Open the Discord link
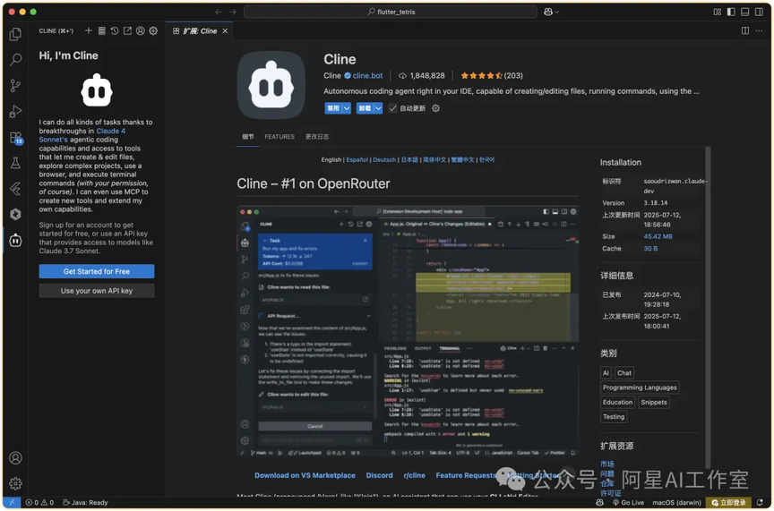The image size is (774, 511). coord(379,475)
